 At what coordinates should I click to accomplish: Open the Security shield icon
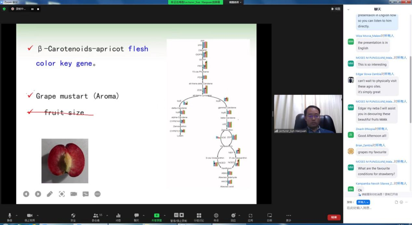[x=73, y=217]
